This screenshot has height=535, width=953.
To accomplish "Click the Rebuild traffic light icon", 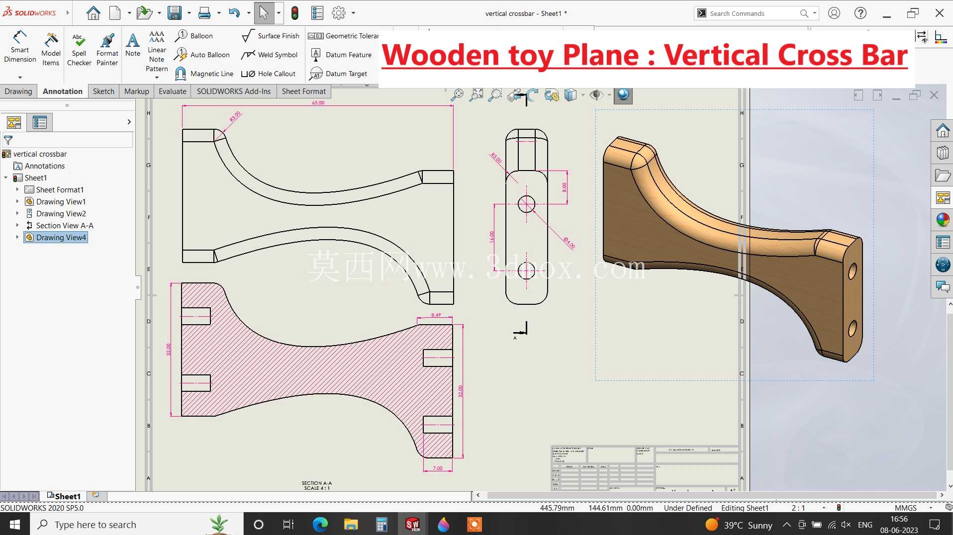I will click(294, 13).
